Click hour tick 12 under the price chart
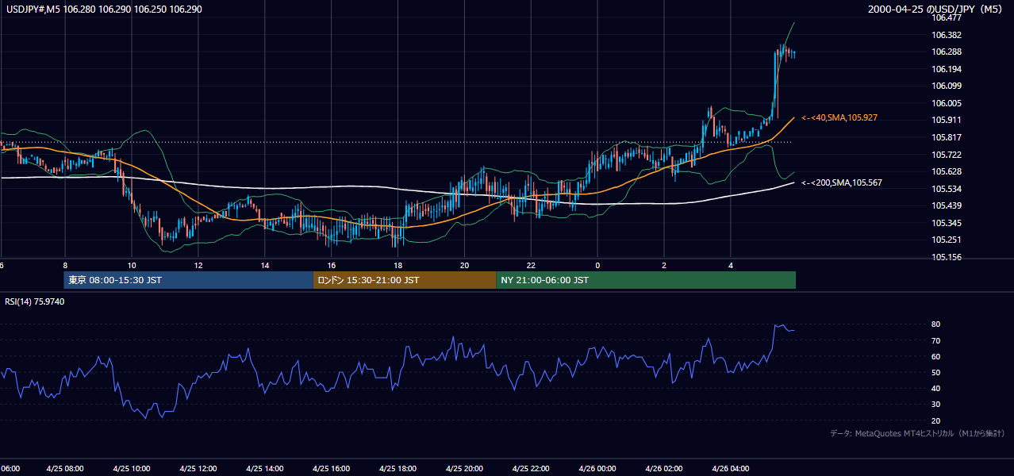1014x476 pixels. 198,265
